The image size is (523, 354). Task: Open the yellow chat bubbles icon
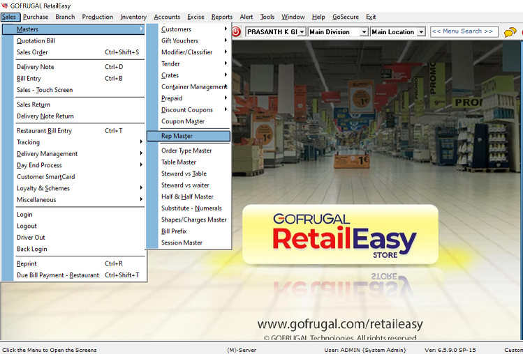[x=511, y=32]
